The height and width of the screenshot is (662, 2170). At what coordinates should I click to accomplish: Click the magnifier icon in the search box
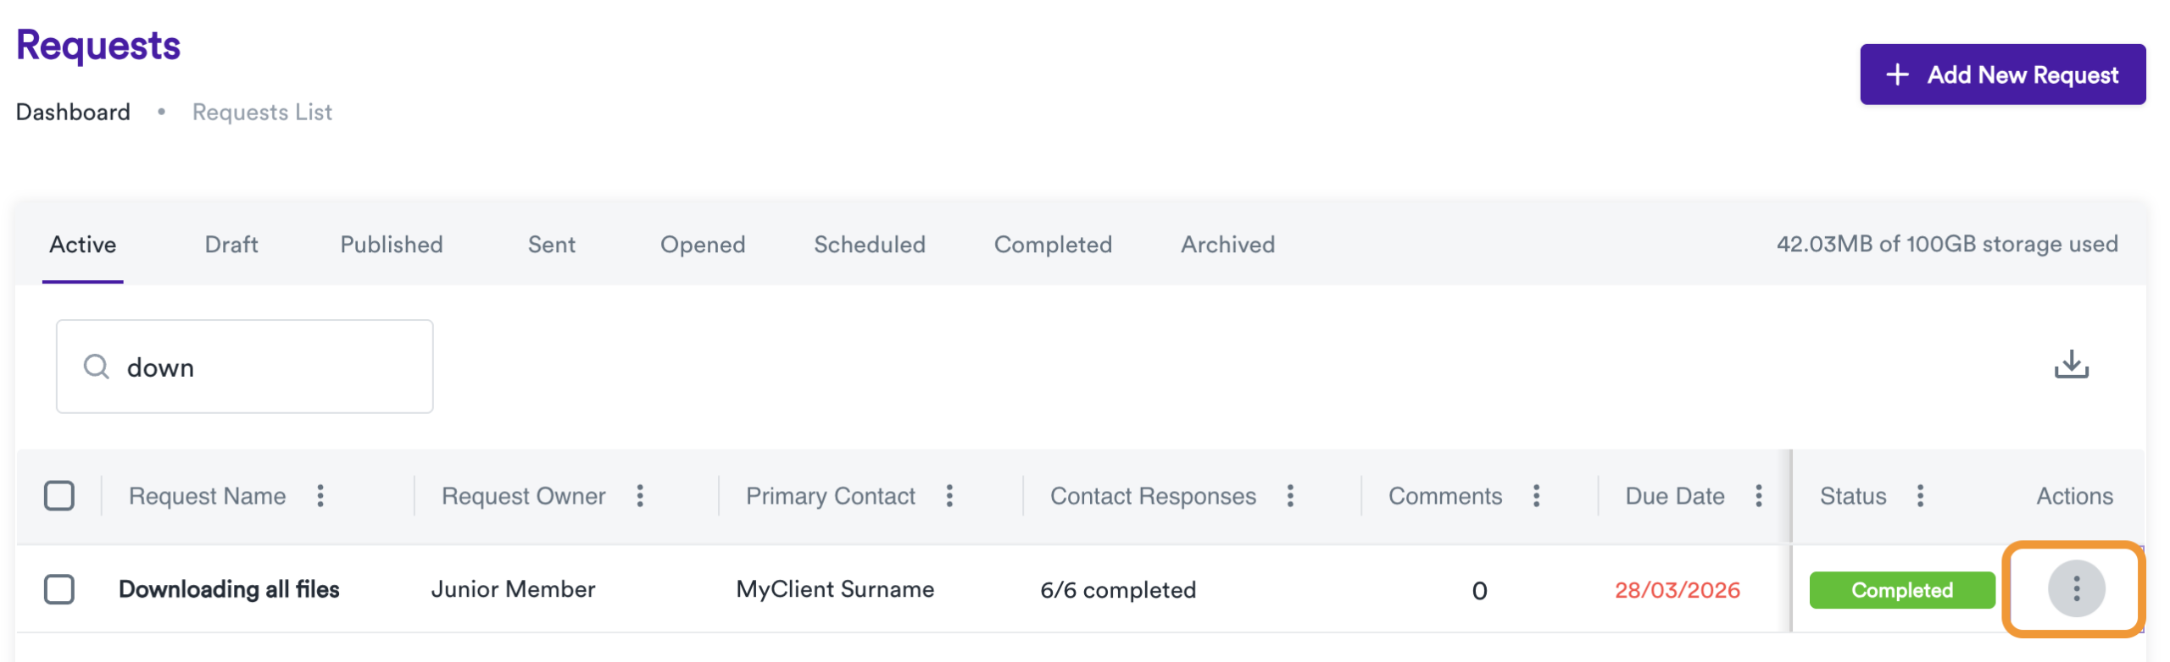[96, 366]
